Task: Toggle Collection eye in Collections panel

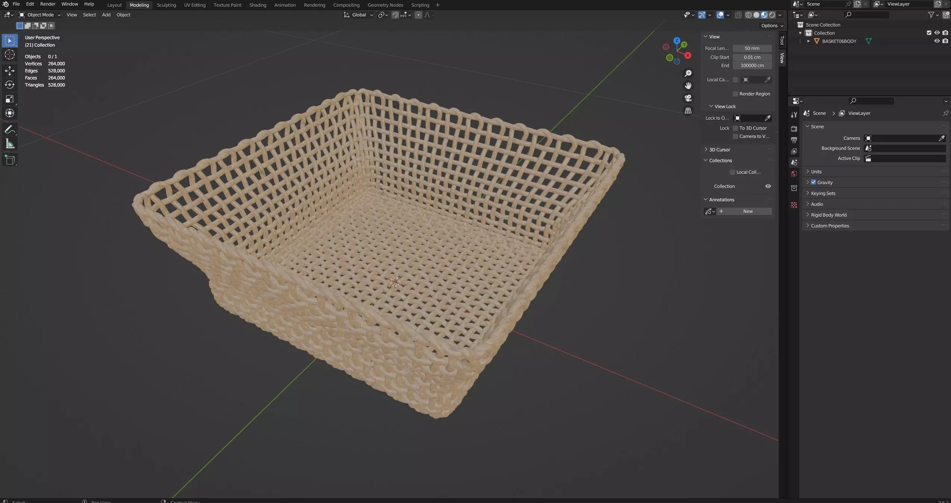Action: [x=768, y=186]
